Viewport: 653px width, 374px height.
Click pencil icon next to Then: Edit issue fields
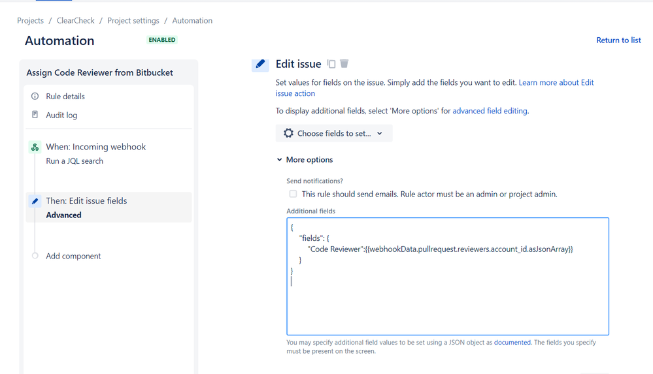(35, 201)
